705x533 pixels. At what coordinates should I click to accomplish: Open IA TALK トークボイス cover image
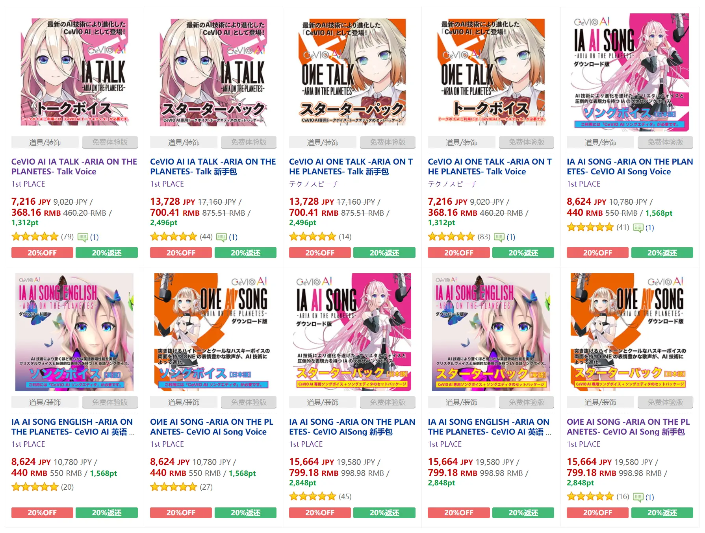click(x=74, y=72)
